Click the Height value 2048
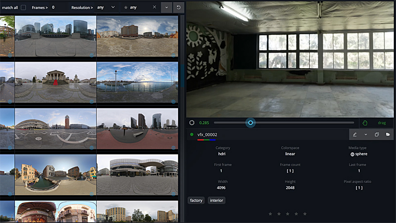 pos(290,187)
